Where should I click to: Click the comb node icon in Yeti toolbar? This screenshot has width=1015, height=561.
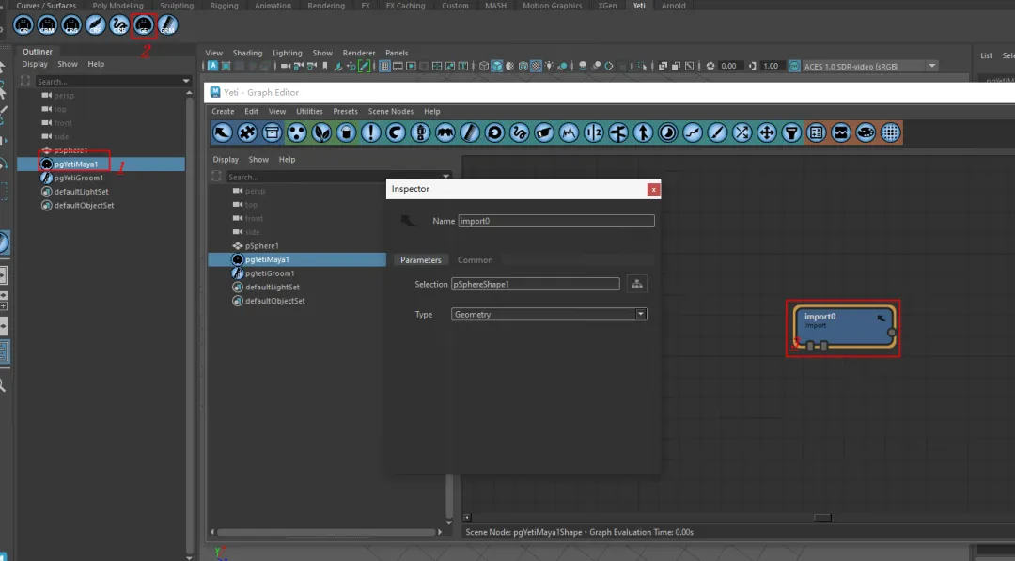coord(470,132)
